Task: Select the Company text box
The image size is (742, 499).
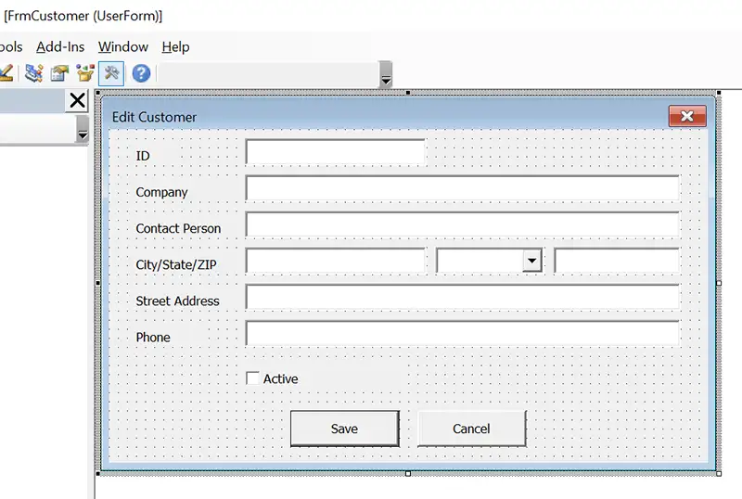Action: (462, 188)
